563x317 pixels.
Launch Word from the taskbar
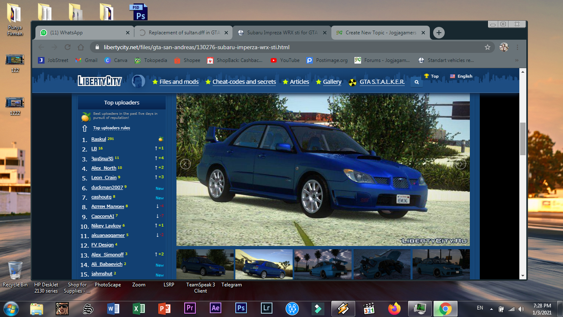113,309
